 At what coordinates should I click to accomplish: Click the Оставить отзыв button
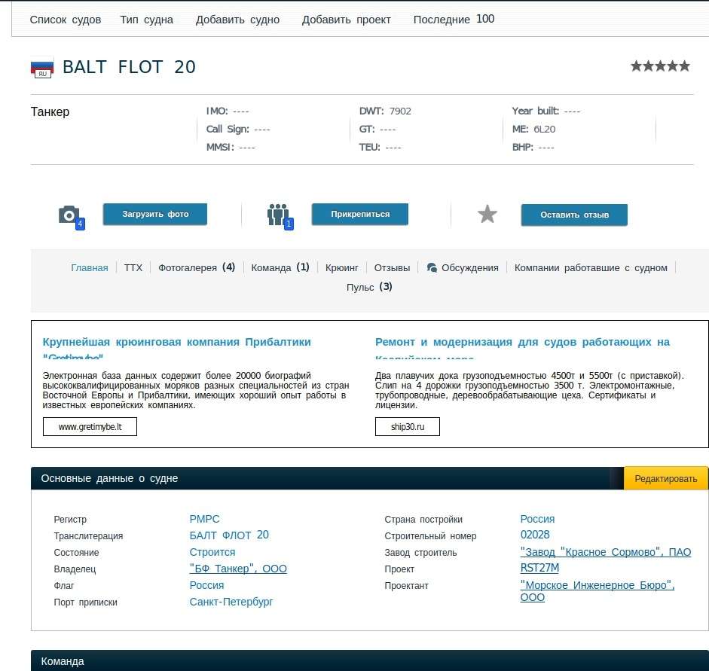click(x=574, y=215)
